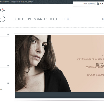The height and width of the screenshot is (104, 104).
Task: Collapse the first sidebar section
Action: pyautogui.click(x=8, y=35)
